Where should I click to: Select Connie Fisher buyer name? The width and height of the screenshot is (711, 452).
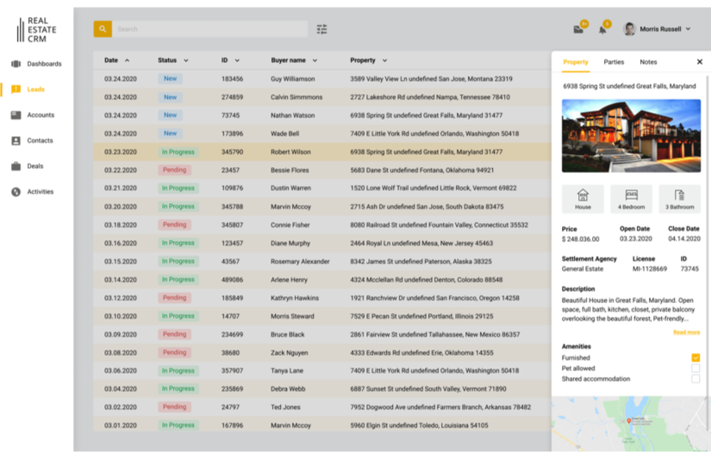point(290,225)
